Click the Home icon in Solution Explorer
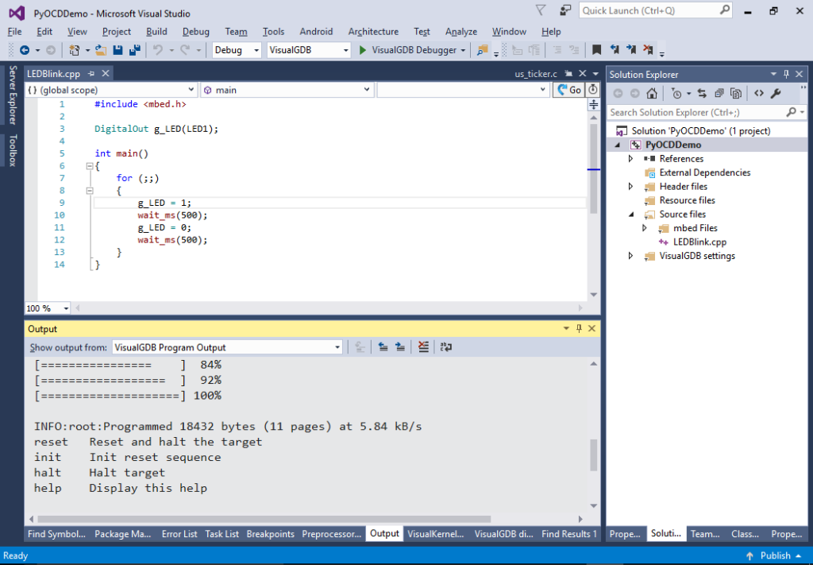 click(x=652, y=93)
